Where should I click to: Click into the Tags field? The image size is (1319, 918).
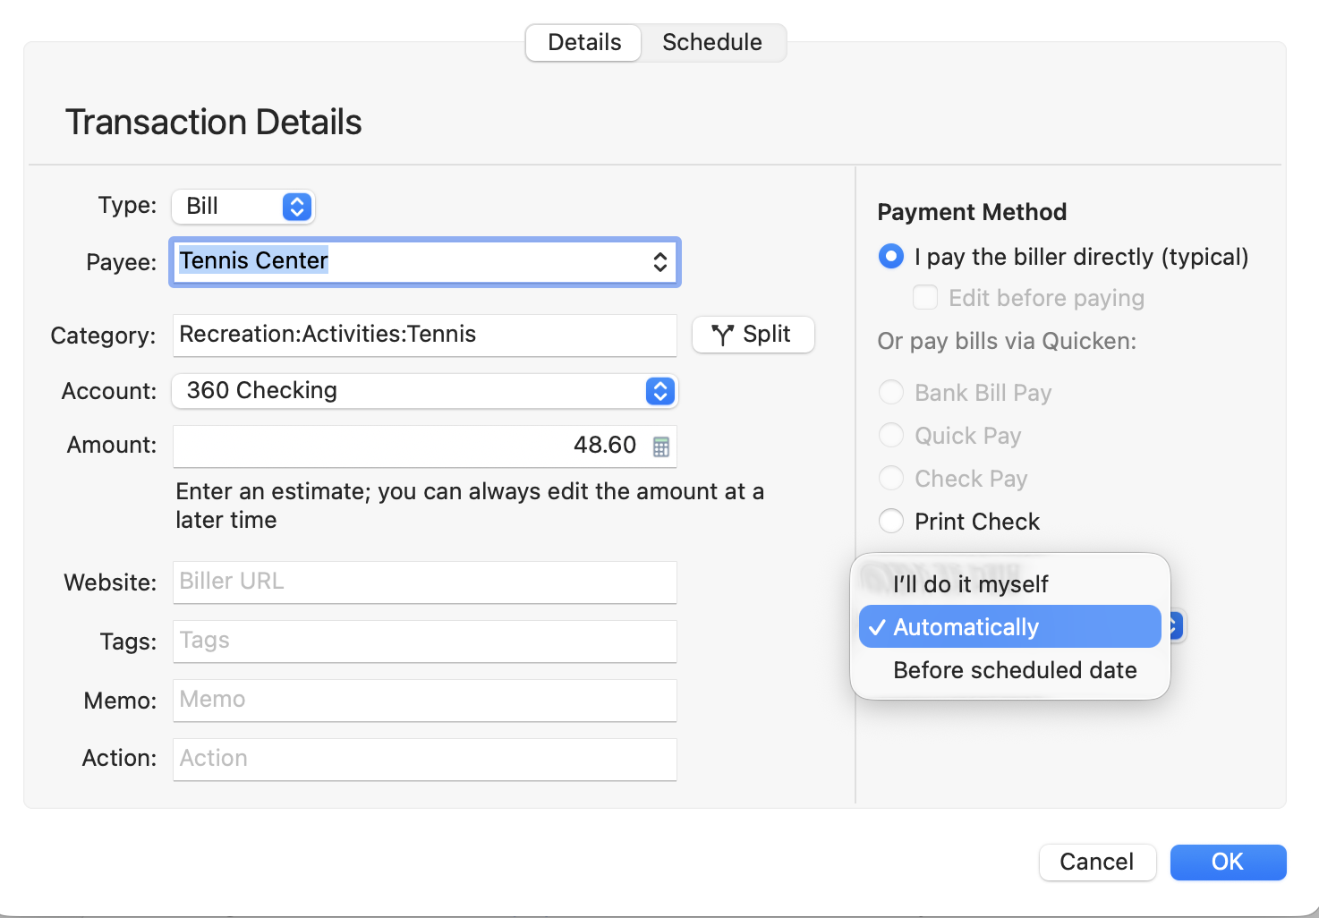[424, 641]
